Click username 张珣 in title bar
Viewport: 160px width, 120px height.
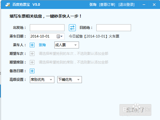(93, 5)
